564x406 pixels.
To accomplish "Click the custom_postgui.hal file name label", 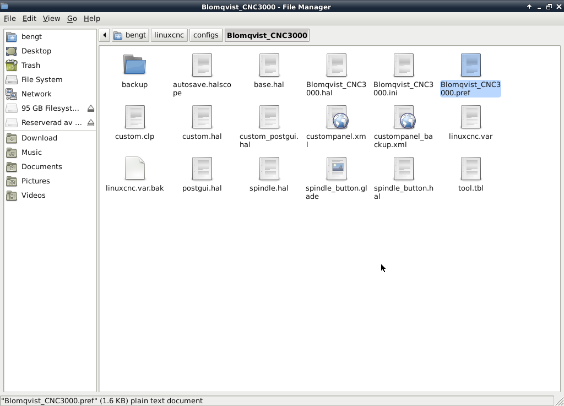I will (x=269, y=140).
